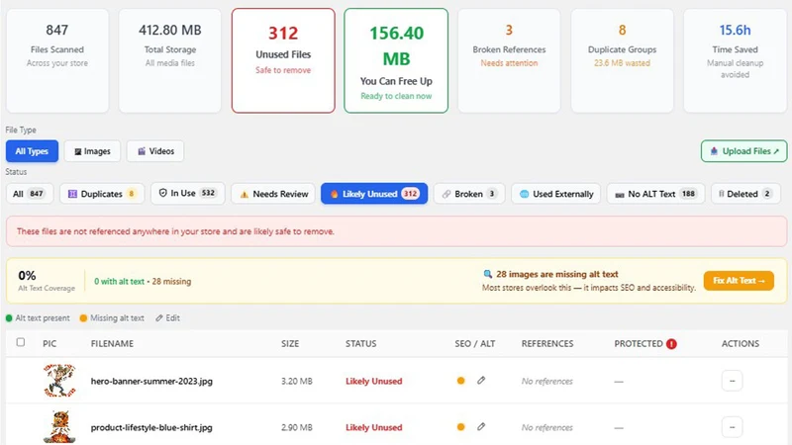Click the magnifier icon beside missing alt text
The height and width of the screenshot is (445, 792).
point(487,274)
